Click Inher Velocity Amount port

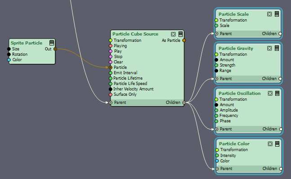pos(111,89)
